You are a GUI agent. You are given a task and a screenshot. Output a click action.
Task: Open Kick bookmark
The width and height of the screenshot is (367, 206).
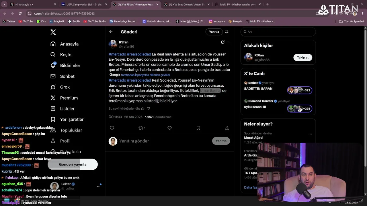41,21
